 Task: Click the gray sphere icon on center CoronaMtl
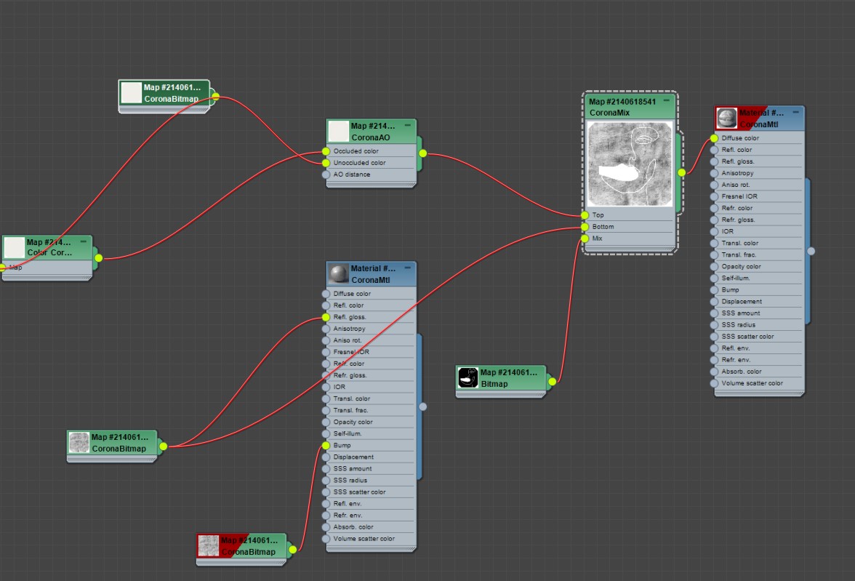339,274
